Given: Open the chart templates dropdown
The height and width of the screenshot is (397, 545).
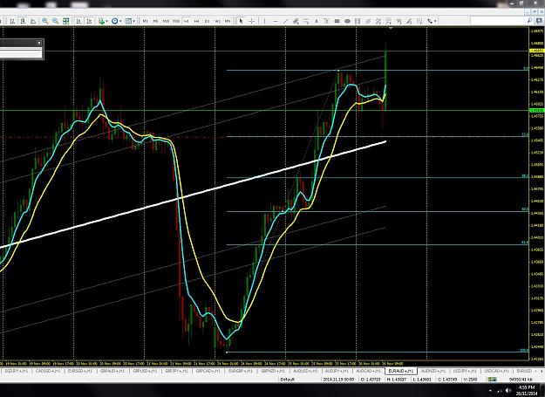Looking at the screenshot, I should coord(130,21).
